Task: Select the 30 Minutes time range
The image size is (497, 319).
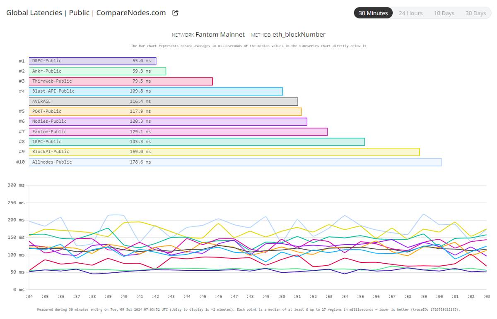Action: pos(373,13)
